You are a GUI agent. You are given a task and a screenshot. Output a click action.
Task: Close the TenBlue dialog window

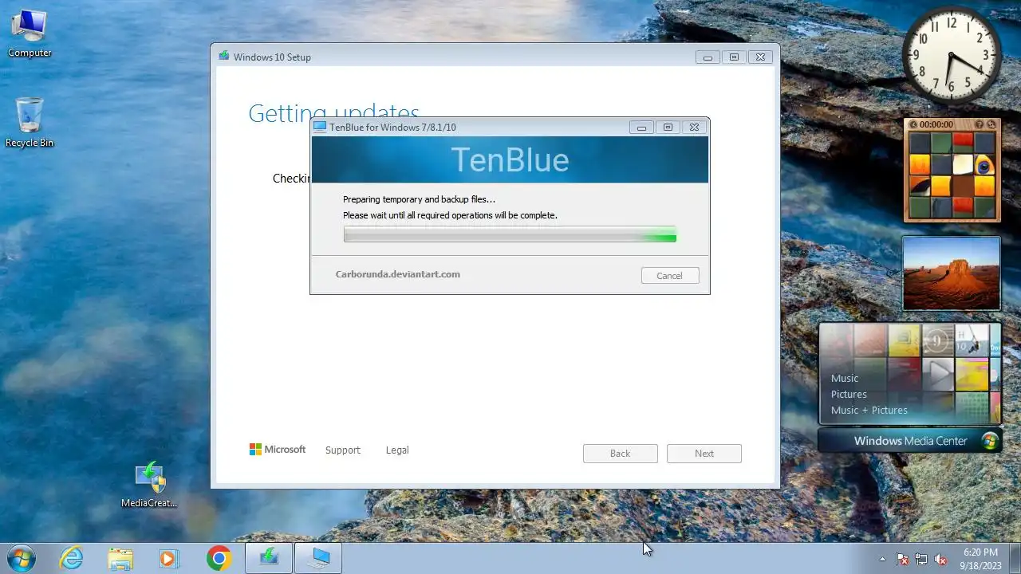695,127
